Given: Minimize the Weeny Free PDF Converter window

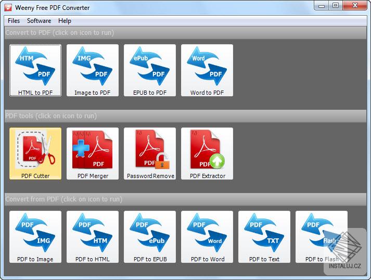Looking at the screenshot, I should 322,6.
